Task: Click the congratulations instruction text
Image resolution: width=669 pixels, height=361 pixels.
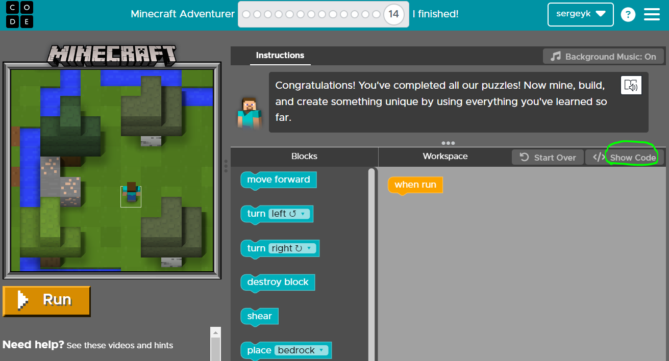Action: tap(441, 101)
